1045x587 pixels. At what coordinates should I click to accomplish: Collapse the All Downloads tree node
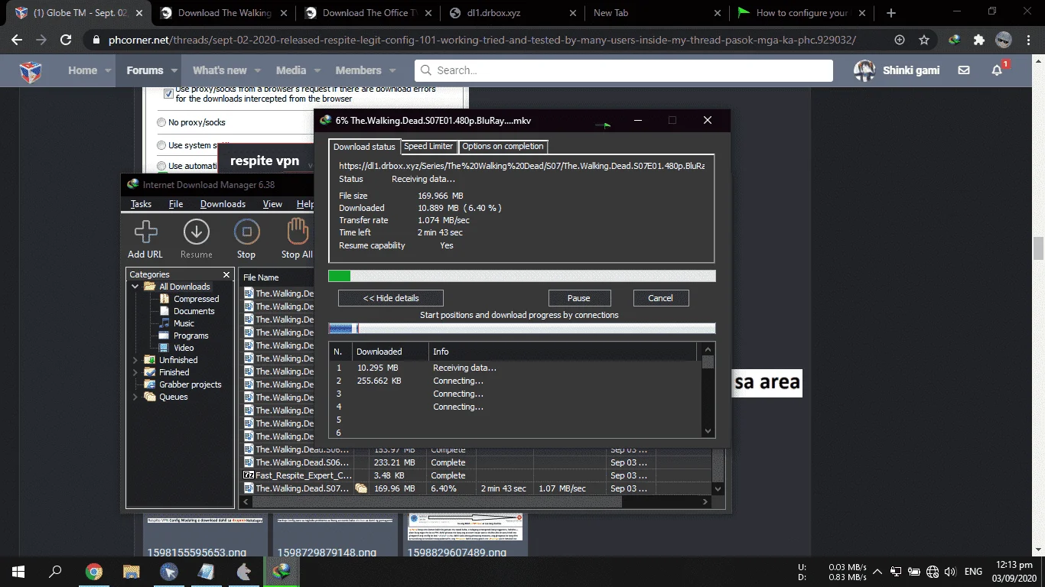click(x=135, y=287)
